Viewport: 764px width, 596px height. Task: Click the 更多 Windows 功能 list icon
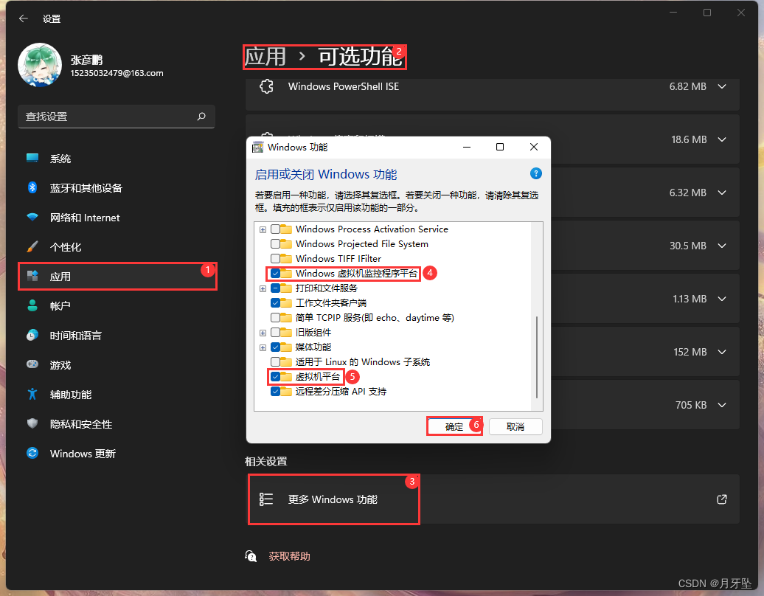[x=266, y=499]
